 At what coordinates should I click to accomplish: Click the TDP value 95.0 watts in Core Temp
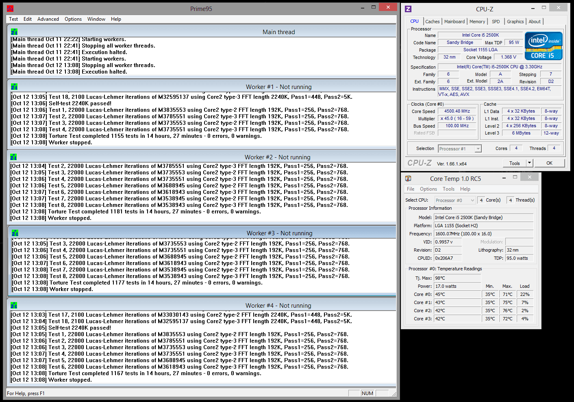(x=520, y=258)
